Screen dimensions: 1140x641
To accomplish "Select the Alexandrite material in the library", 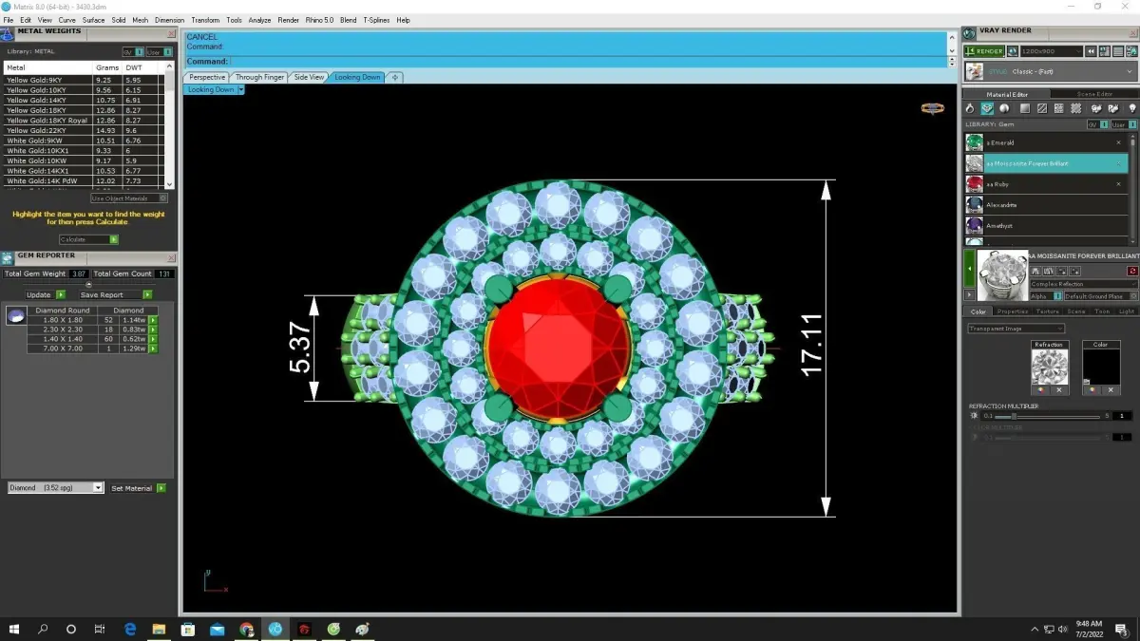I will pos(1045,204).
